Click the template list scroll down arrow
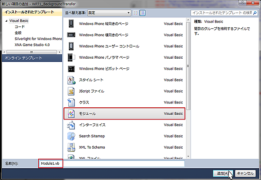This screenshot has height=180, width=261. point(188,157)
